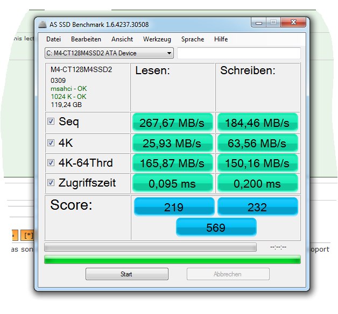Open the Werkzeug menu
338x314 pixels.
pyautogui.click(x=157, y=39)
